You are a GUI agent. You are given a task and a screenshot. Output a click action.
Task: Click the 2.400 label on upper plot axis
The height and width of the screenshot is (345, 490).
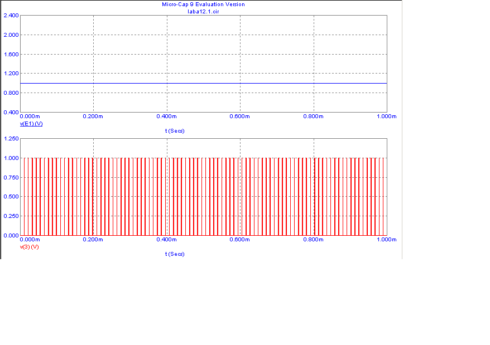pyautogui.click(x=11, y=15)
